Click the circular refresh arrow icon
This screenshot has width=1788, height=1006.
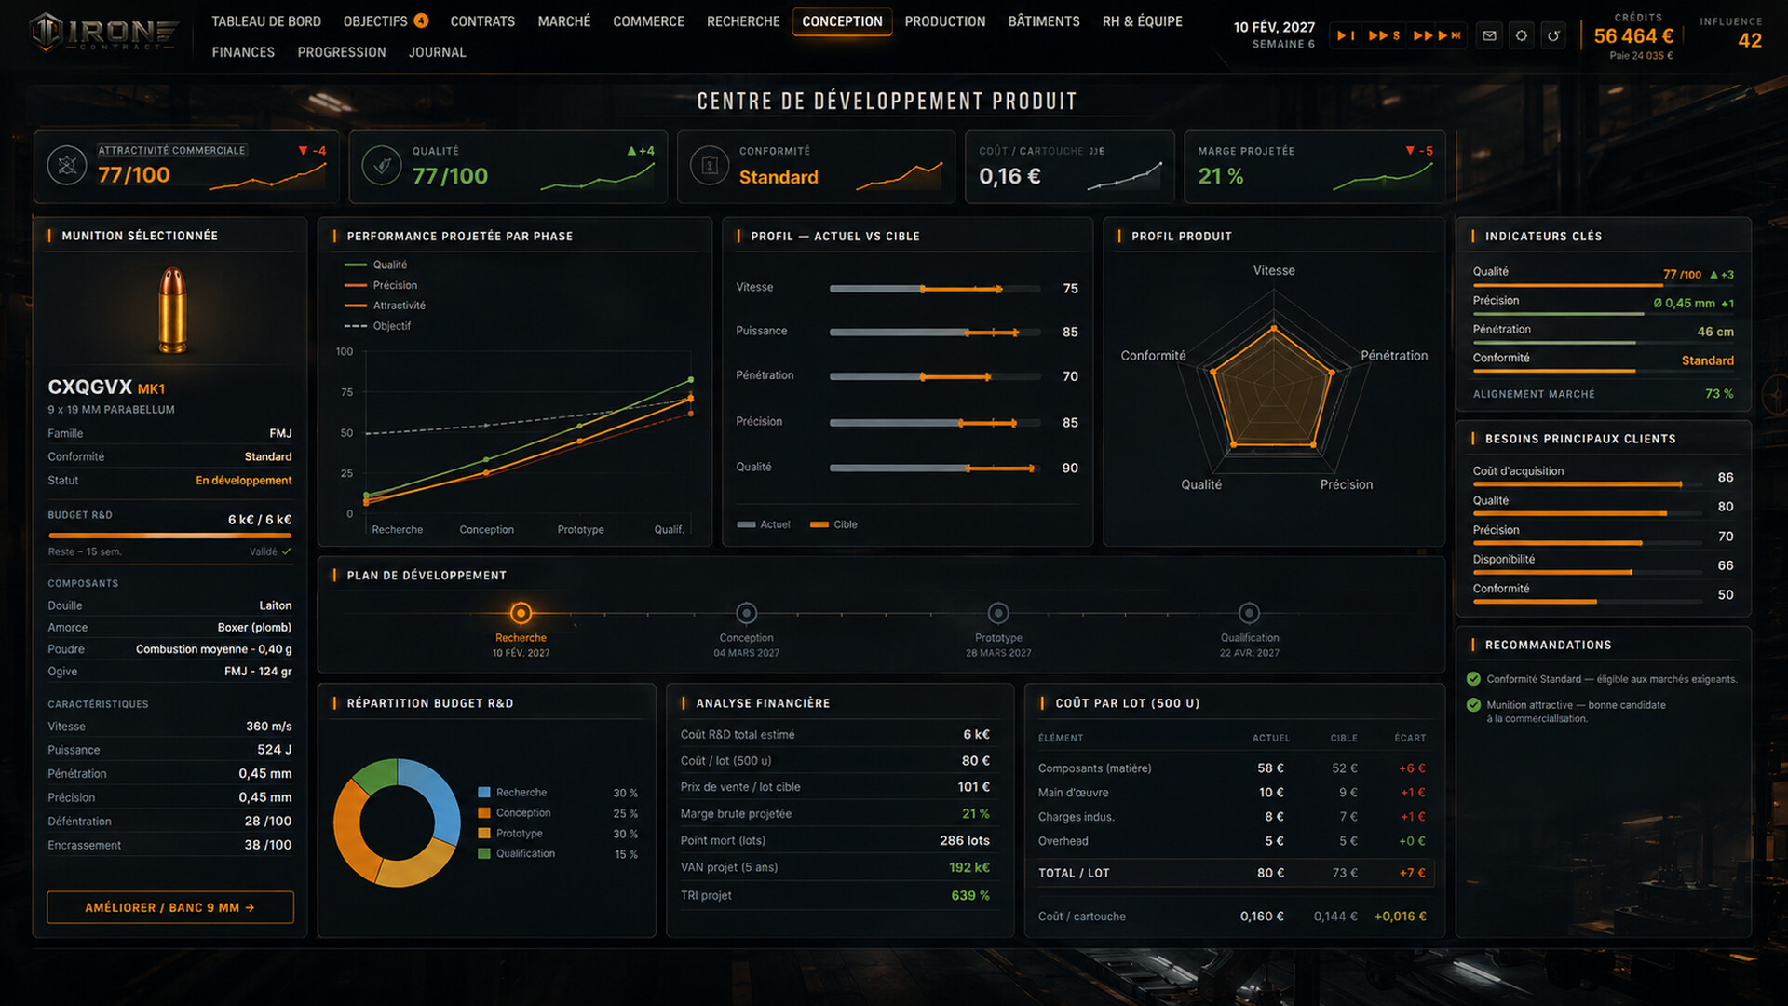[1553, 35]
